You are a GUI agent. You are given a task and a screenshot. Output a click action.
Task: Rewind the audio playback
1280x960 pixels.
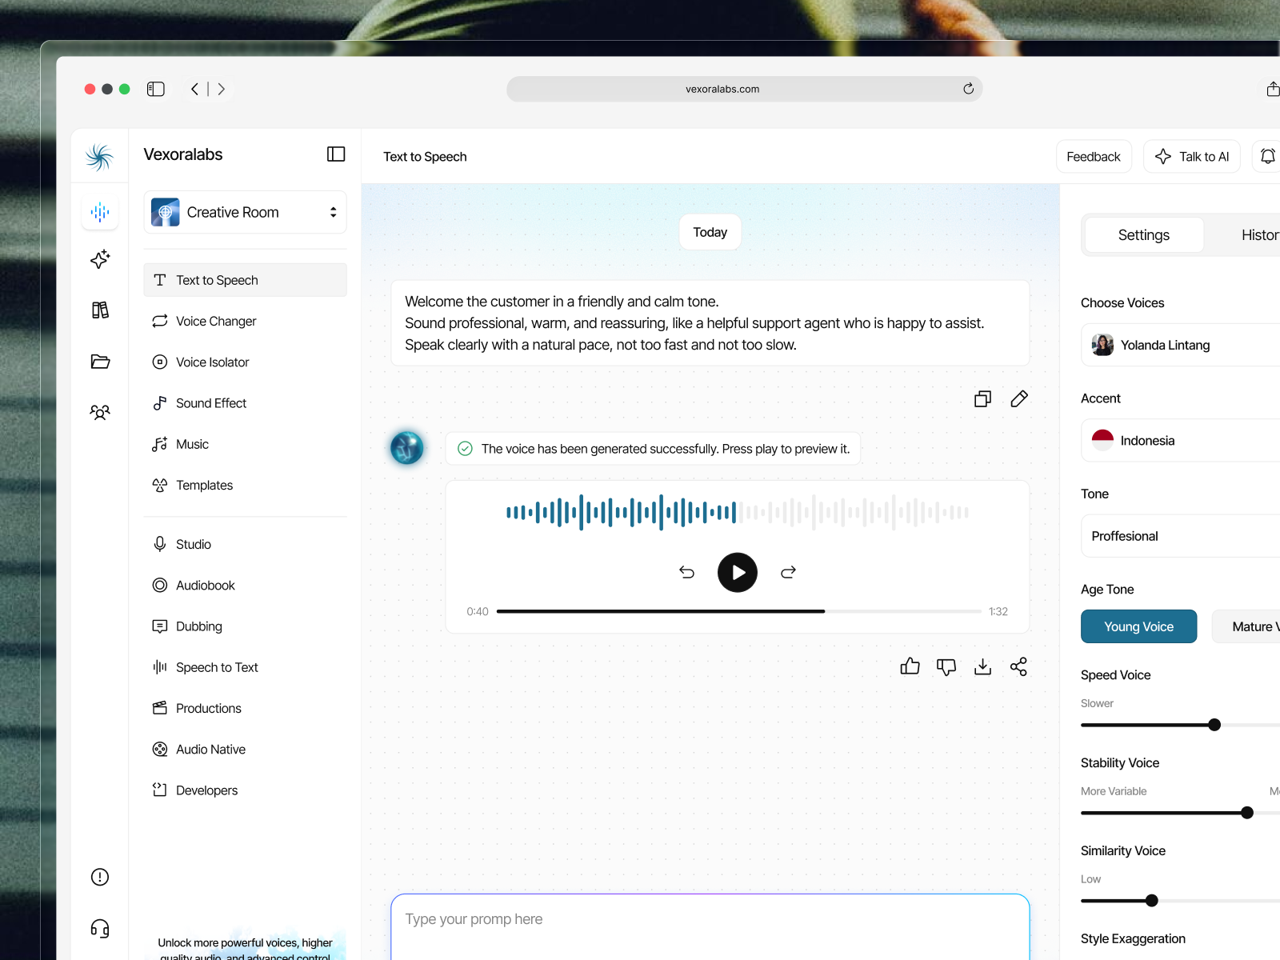[x=686, y=572]
